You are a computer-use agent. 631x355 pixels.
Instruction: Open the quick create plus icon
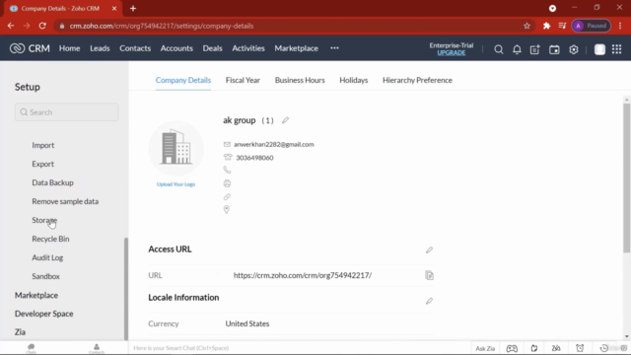point(534,49)
